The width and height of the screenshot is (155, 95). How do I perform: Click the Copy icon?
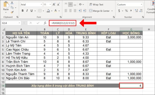point(12,7)
